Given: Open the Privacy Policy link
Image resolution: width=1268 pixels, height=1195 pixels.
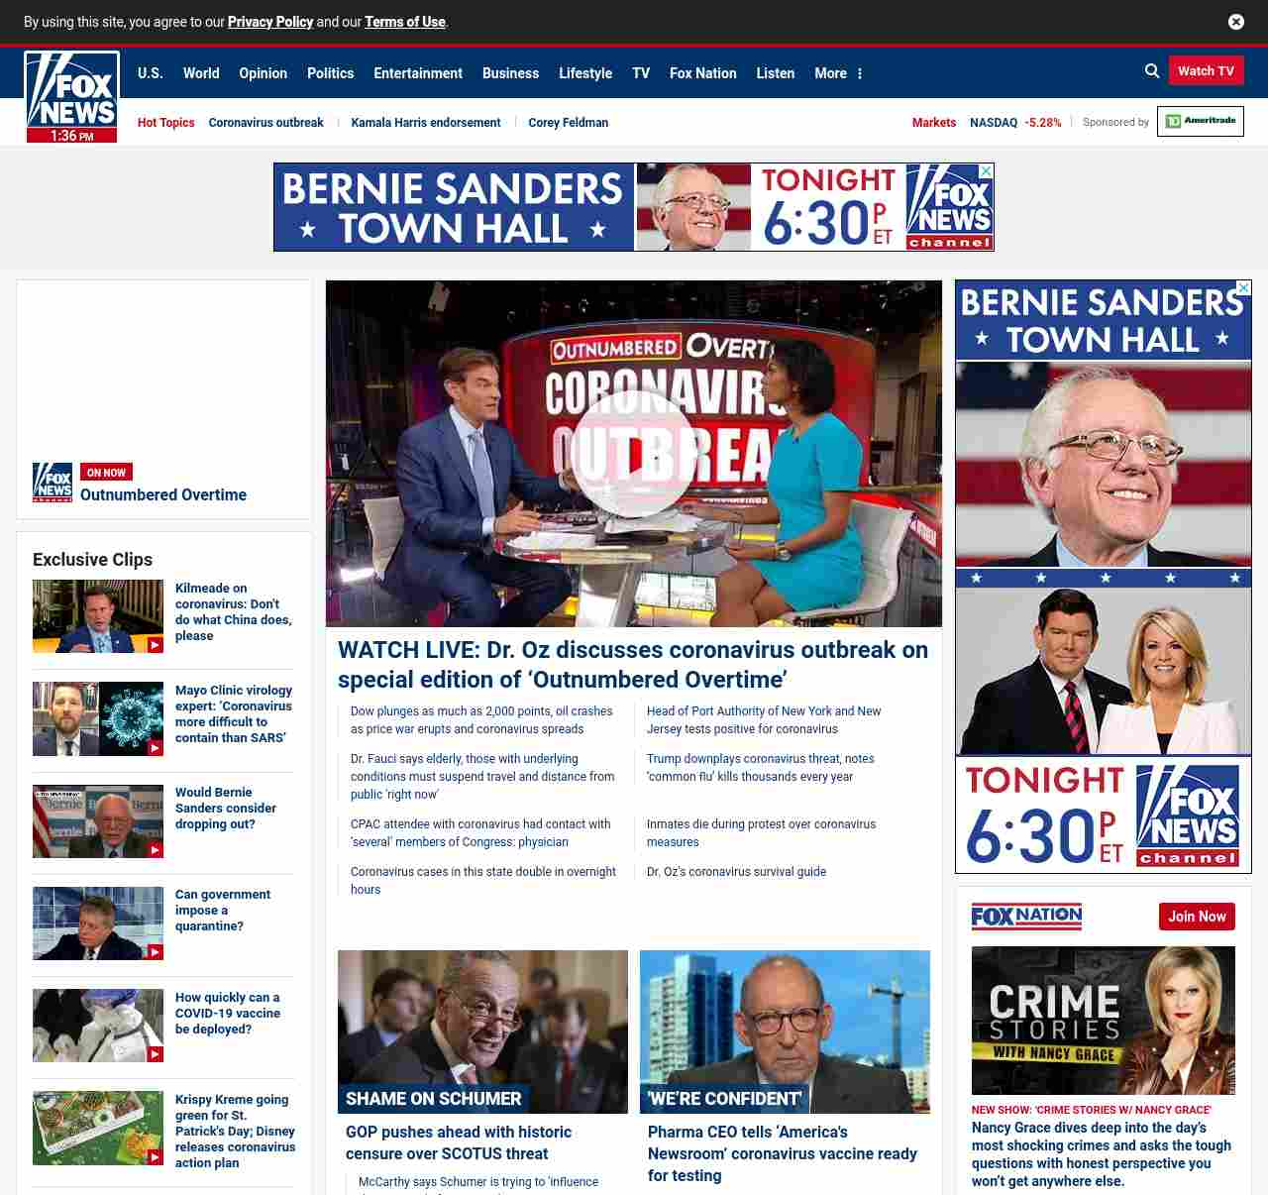Looking at the screenshot, I should coord(269,22).
